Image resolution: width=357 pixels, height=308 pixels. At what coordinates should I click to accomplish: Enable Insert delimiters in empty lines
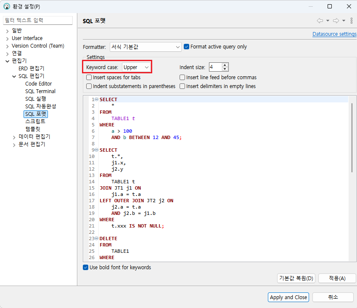(x=182, y=86)
